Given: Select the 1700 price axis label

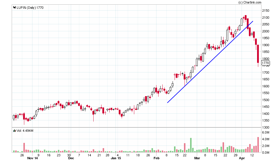Looking at the screenshot, I should pyautogui.click(x=266, y=72).
